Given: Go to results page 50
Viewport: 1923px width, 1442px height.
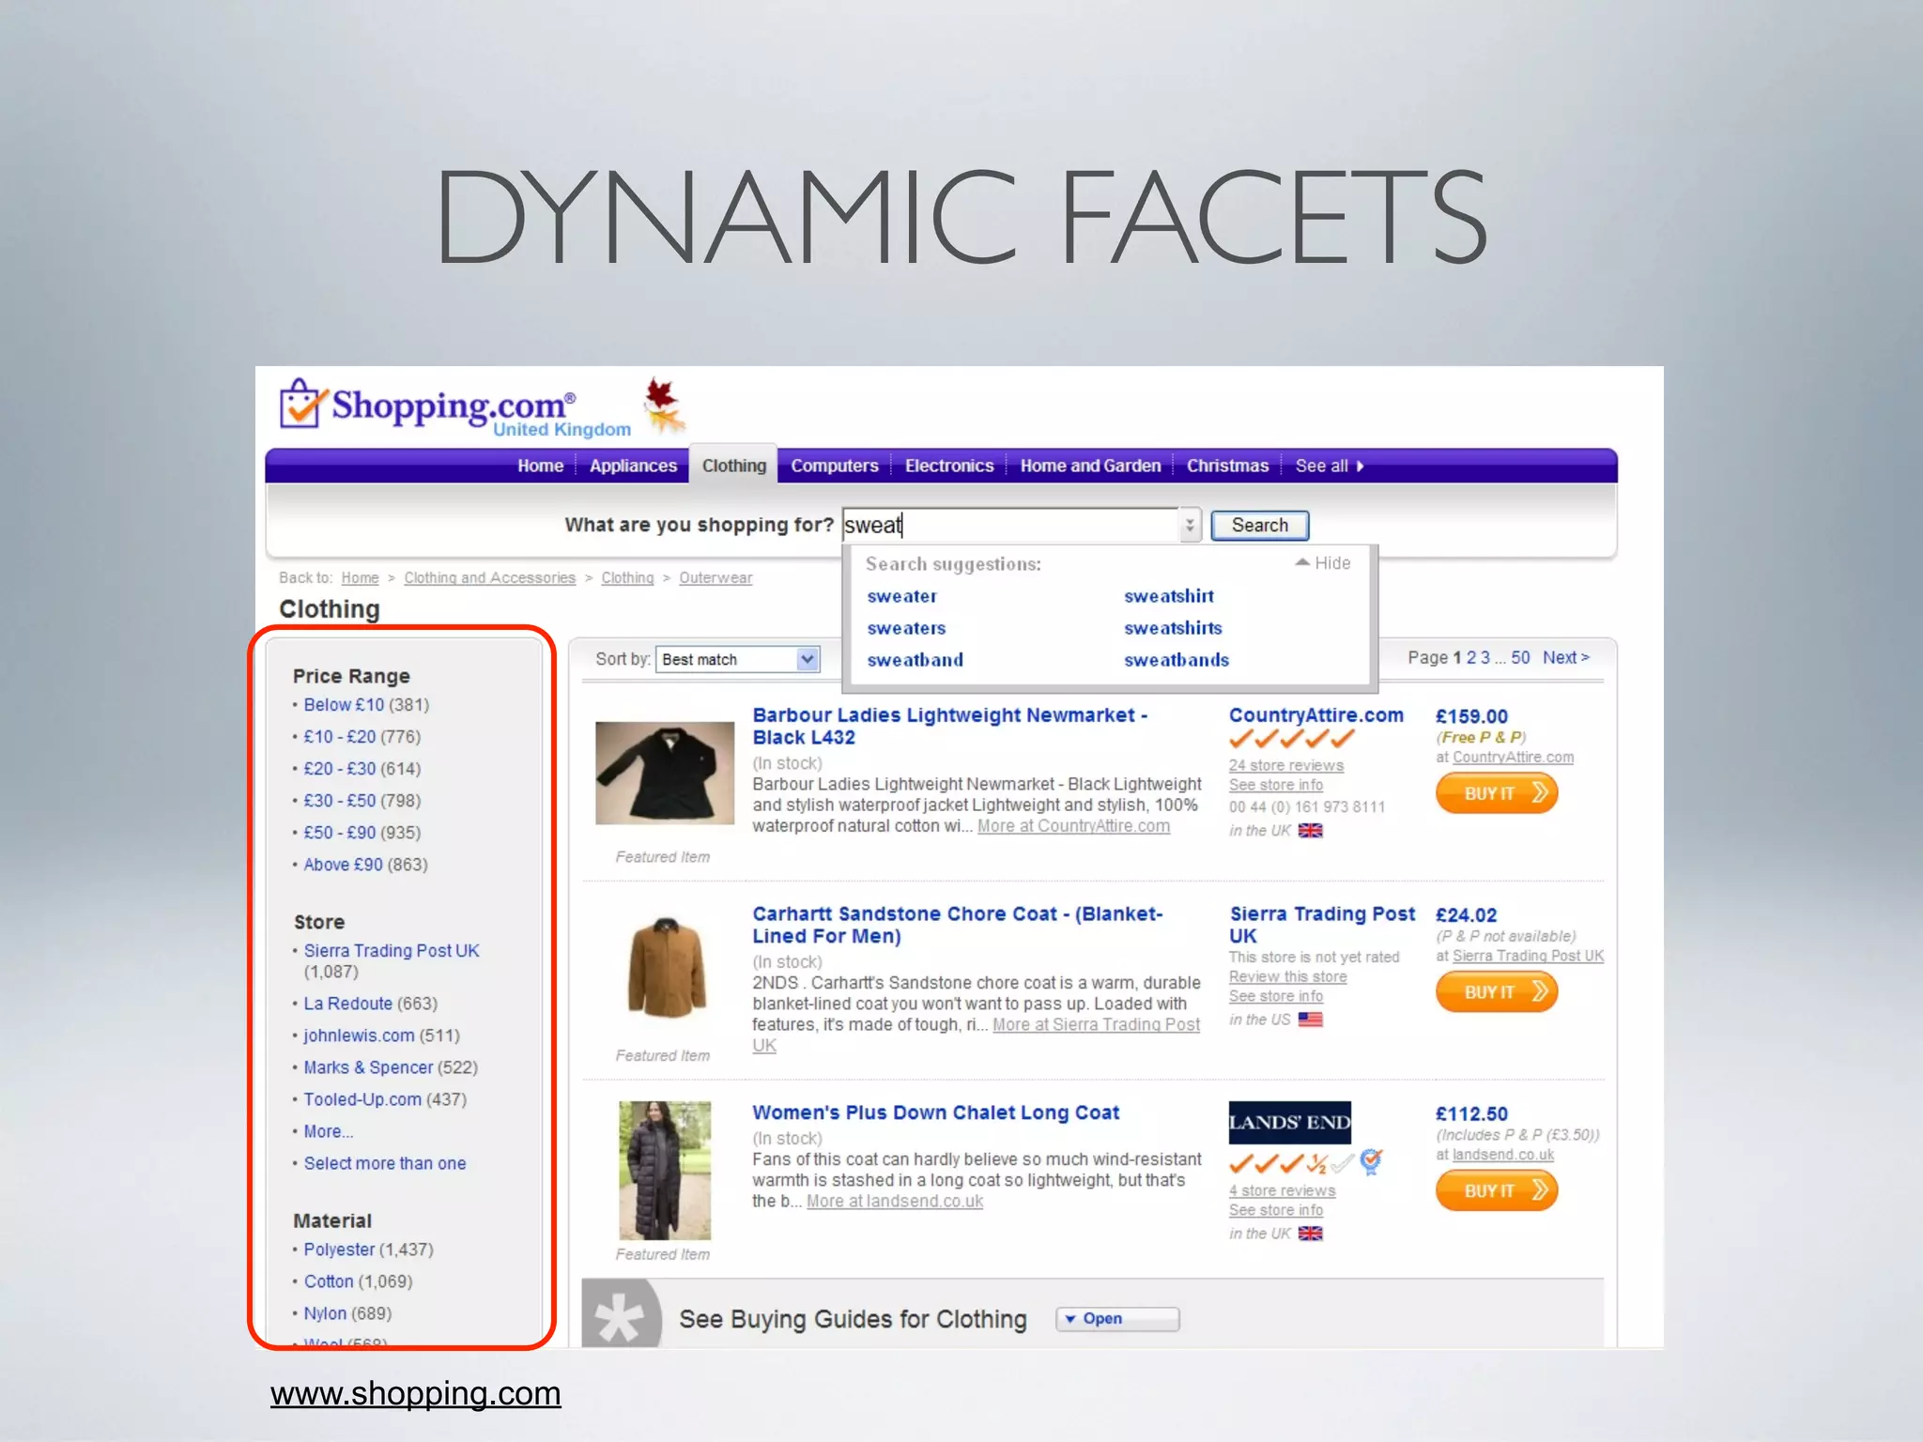Looking at the screenshot, I should (x=1520, y=658).
